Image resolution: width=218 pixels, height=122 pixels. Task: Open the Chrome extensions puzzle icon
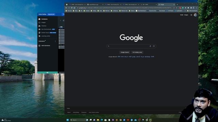point(188,8)
